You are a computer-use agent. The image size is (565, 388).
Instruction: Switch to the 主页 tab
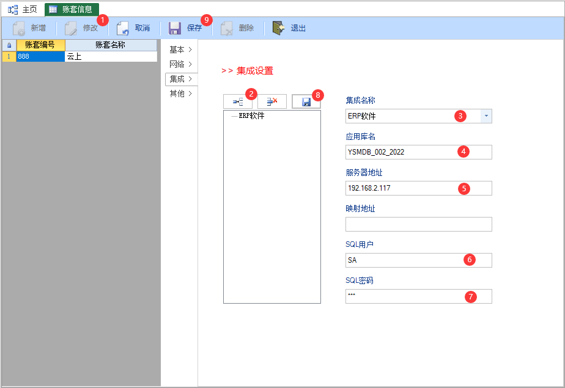[23, 9]
